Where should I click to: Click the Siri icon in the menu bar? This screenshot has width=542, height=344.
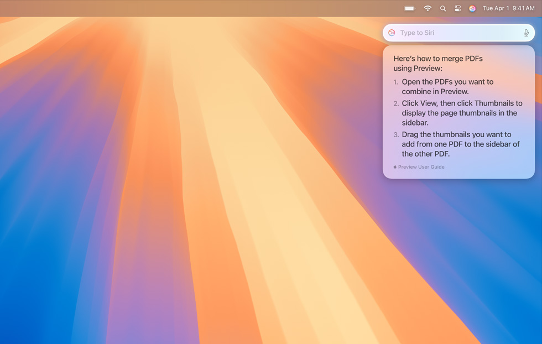pos(472,8)
